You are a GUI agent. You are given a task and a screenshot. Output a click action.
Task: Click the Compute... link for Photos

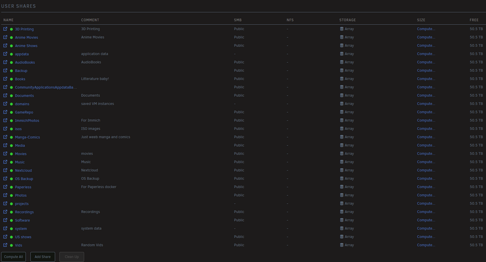[x=426, y=195]
